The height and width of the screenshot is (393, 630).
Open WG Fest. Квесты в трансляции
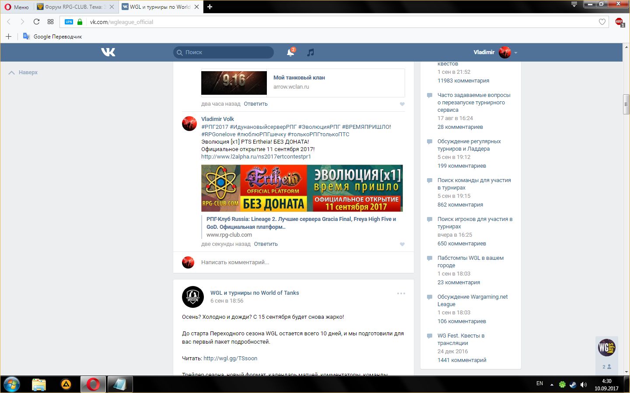point(461,339)
